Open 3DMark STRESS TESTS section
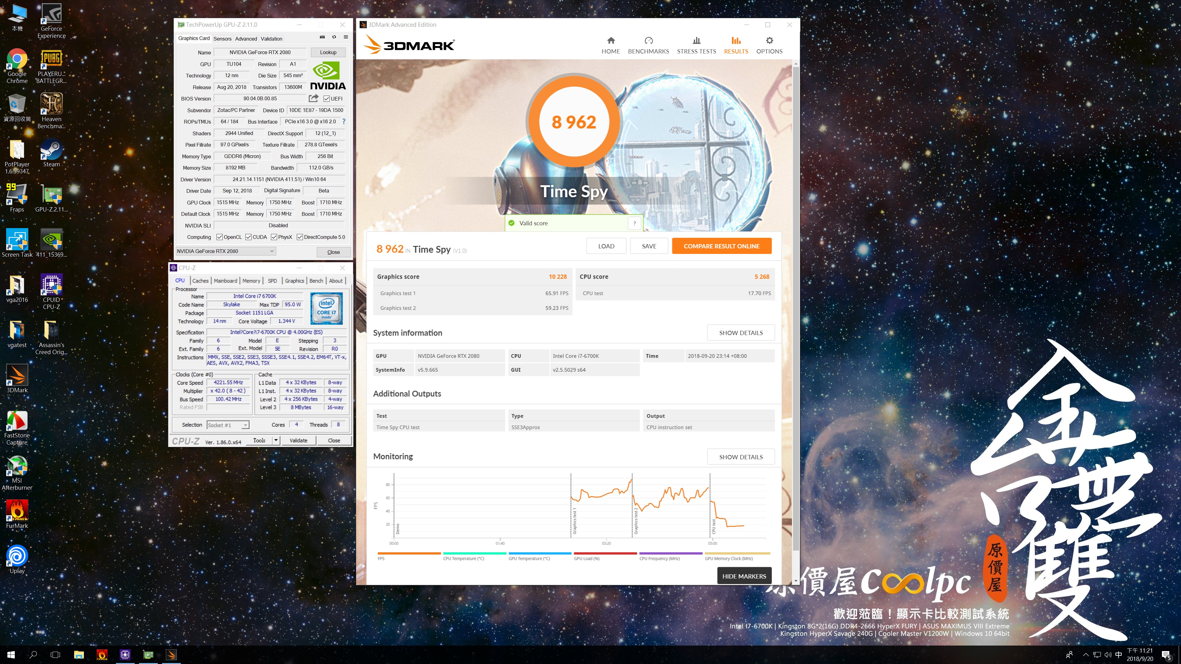1181x664 pixels. (696, 45)
